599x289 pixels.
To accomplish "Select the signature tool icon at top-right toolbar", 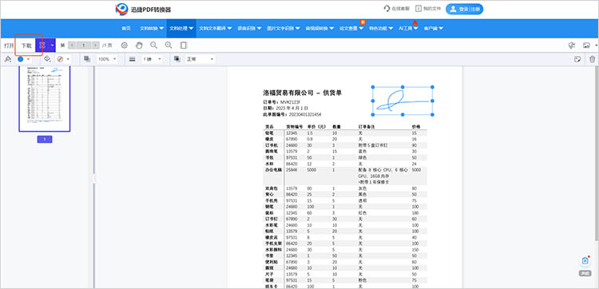I will (572, 46).
